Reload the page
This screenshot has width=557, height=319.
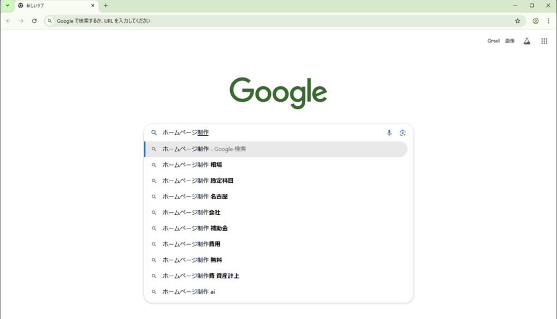[34, 21]
